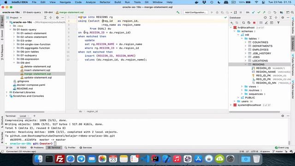
Task: Open Terminal panel settings gear
Action: coord(283,116)
